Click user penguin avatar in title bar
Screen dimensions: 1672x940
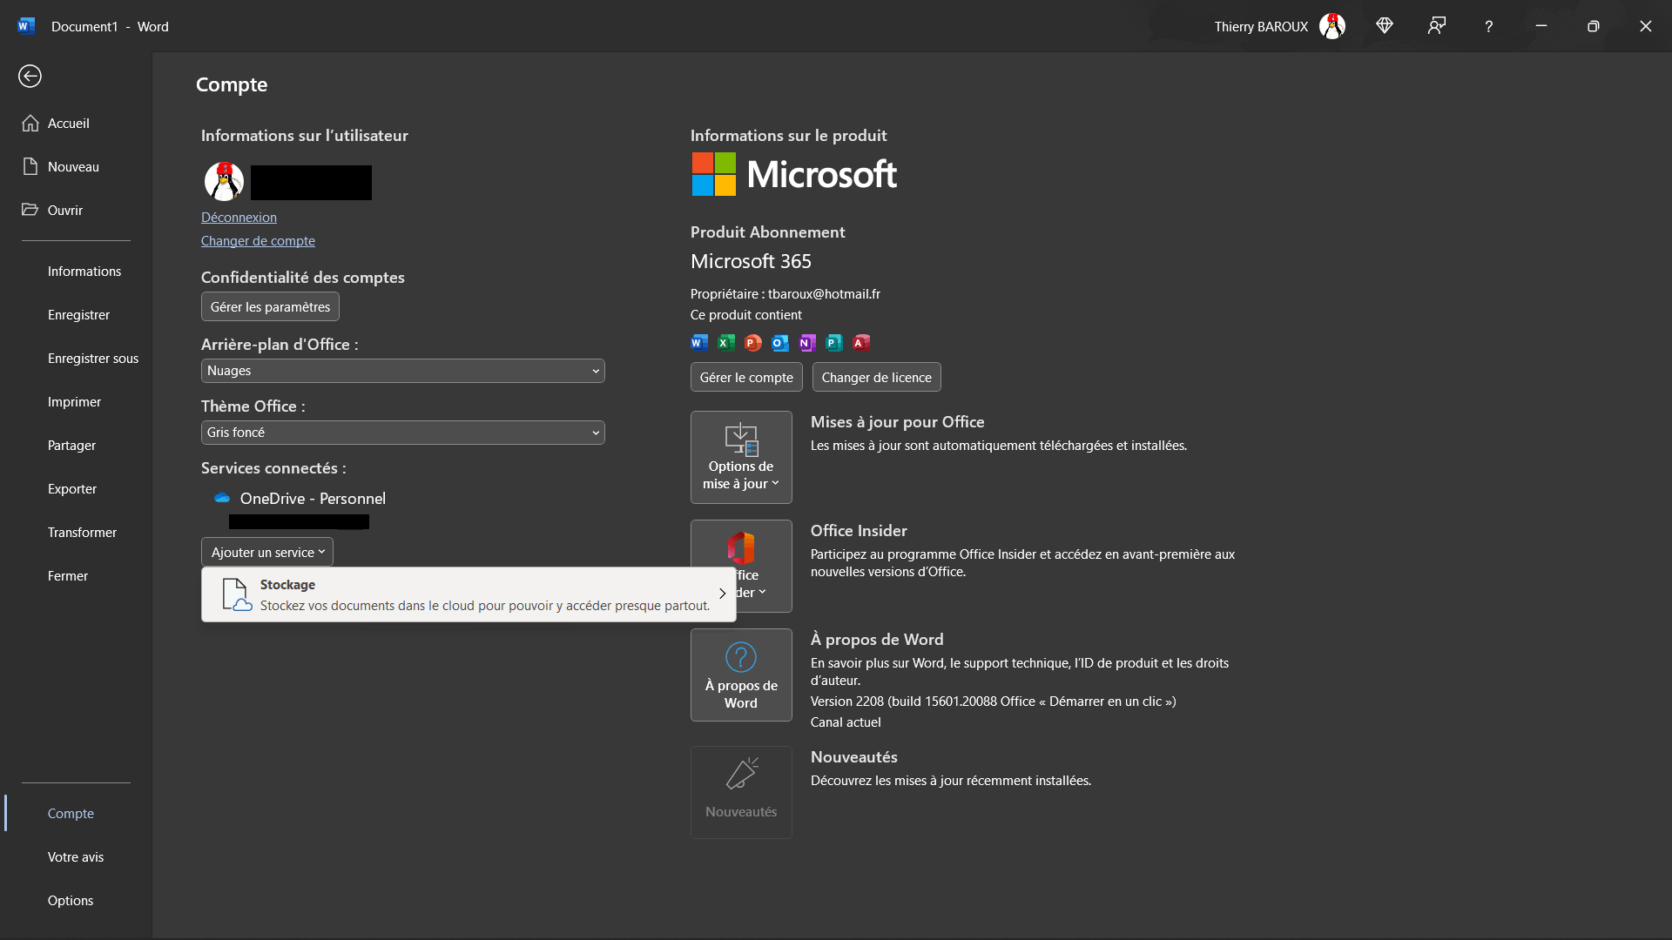click(x=1332, y=26)
